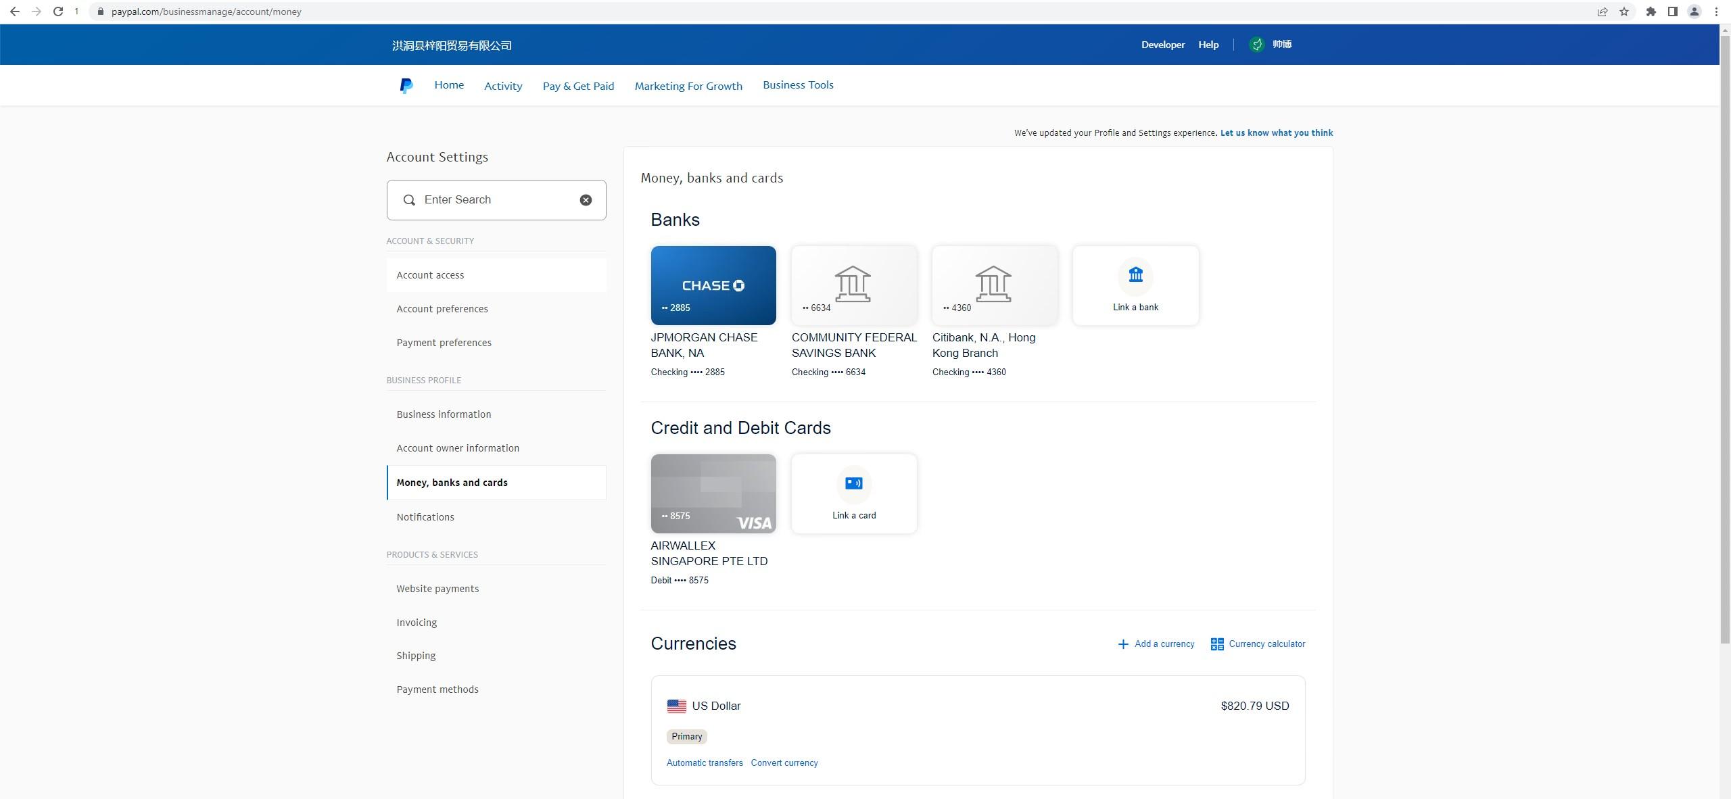
Task: Select Payment preferences in sidebar
Action: click(x=444, y=343)
